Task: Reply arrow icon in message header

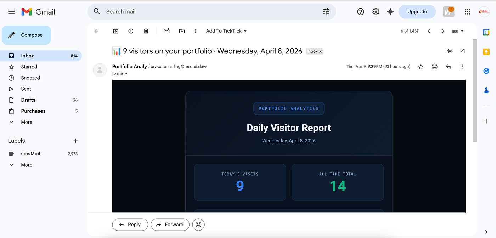Action: pyautogui.click(x=448, y=67)
